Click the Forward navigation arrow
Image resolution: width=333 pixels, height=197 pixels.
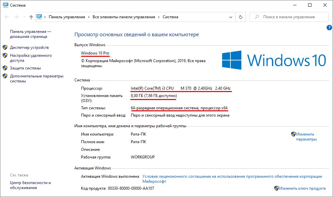[x=16, y=17]
